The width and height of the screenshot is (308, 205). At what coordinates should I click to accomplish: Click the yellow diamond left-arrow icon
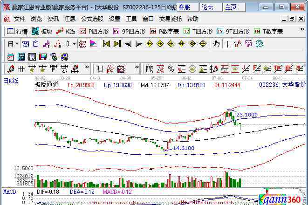click(149, 44)
